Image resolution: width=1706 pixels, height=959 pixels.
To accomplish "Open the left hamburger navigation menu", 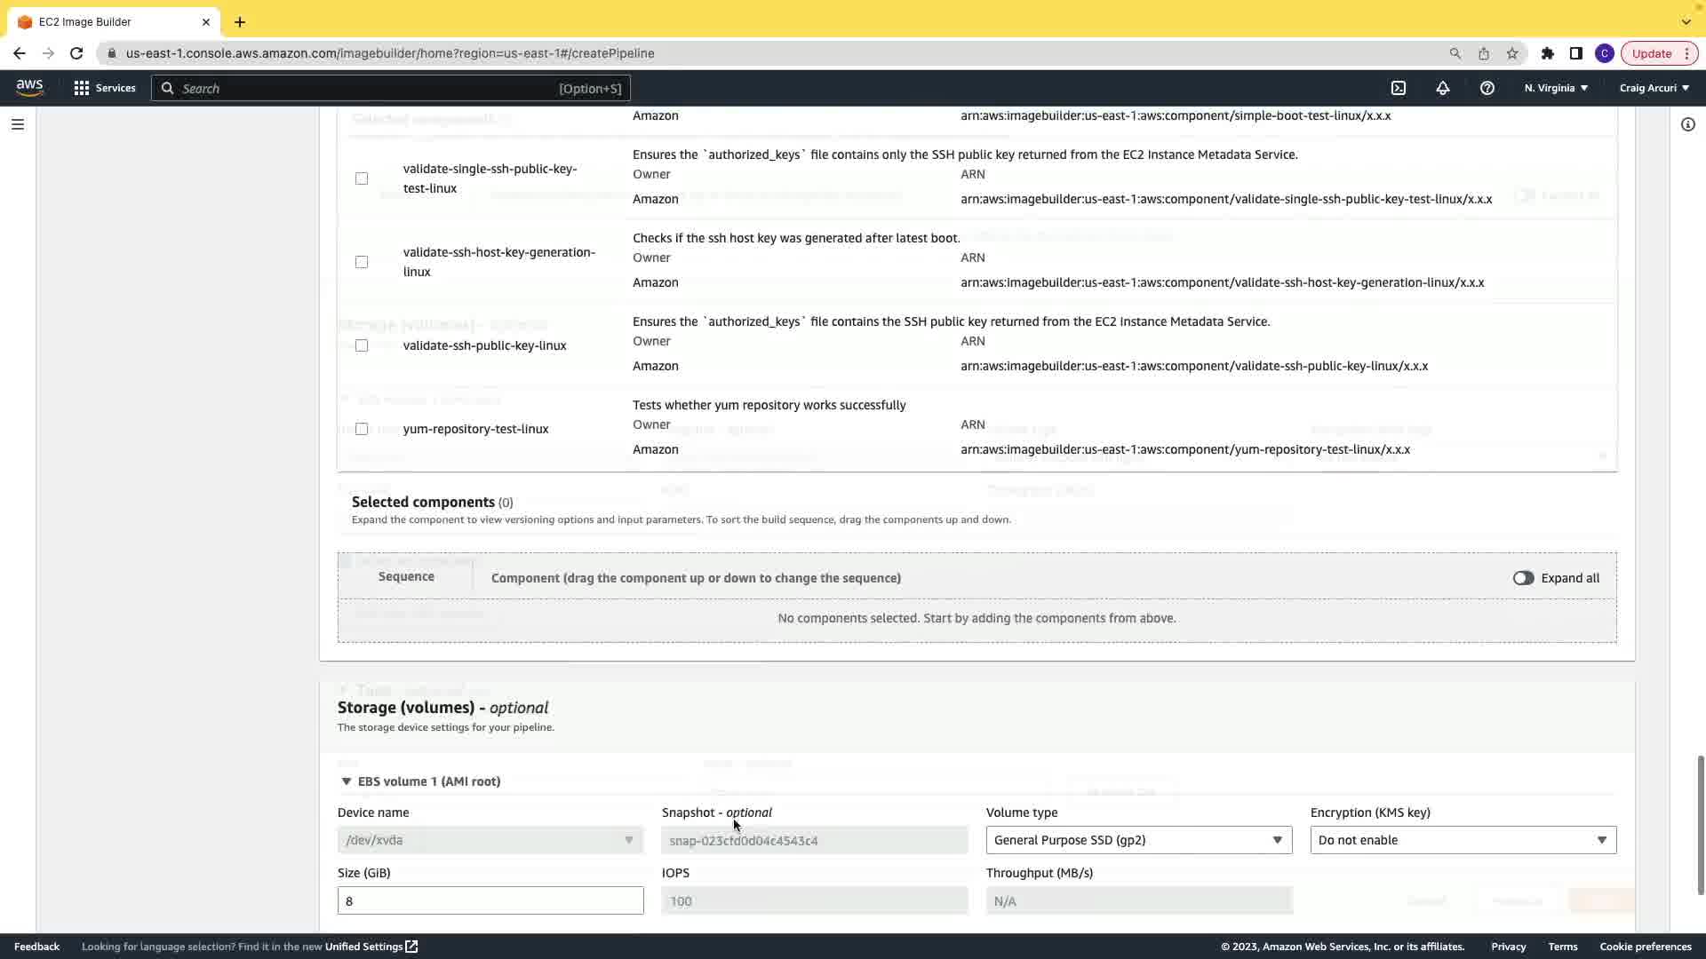I will (17, 124).
